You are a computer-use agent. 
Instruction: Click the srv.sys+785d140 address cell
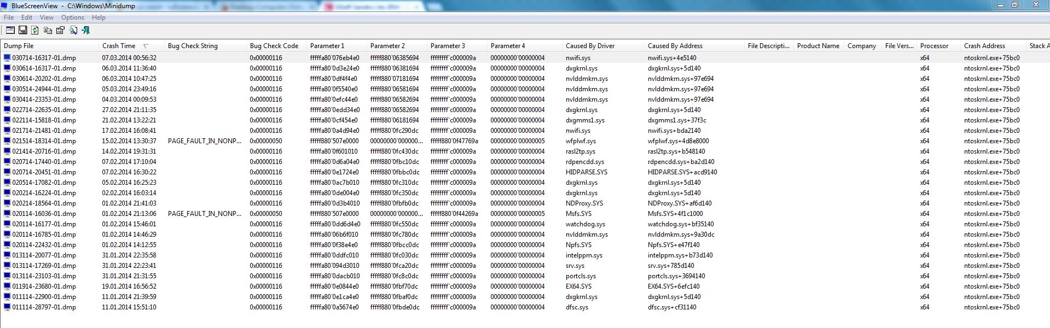coord(671,265)
